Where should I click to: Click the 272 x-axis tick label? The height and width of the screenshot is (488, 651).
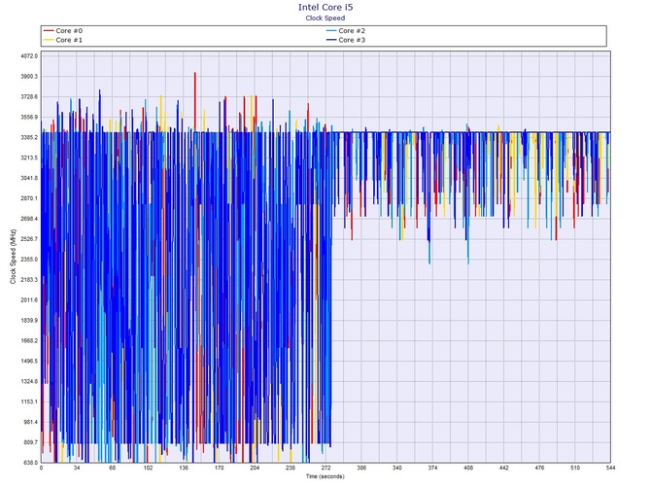coord(325,468)
